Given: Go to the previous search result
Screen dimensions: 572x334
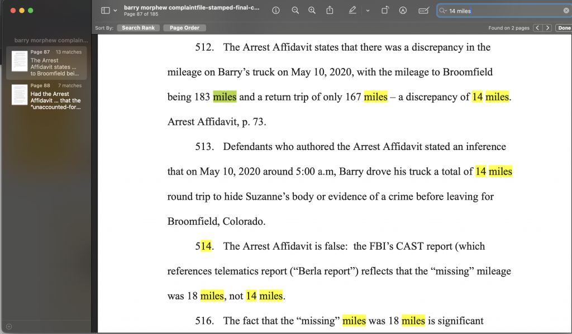Looking at the screenshot, I should [x=537, y=28].
